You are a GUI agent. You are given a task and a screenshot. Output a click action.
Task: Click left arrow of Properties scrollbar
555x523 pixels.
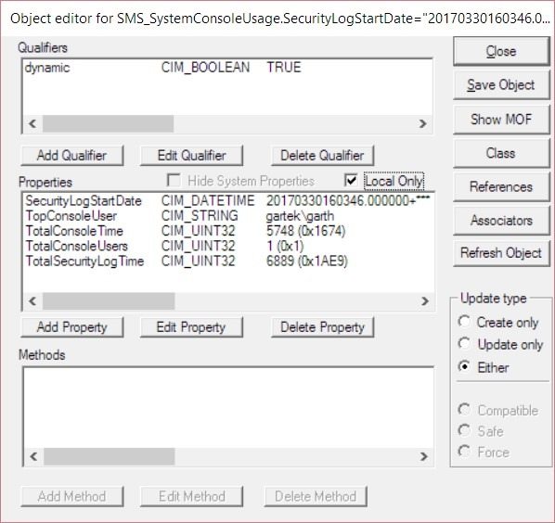[32, 301]
